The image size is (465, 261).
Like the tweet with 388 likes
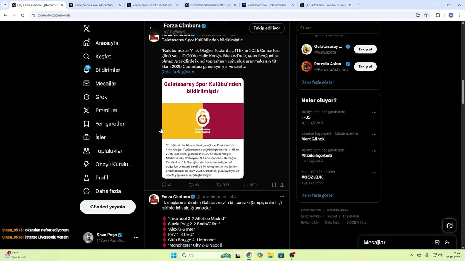pos(219,185)
